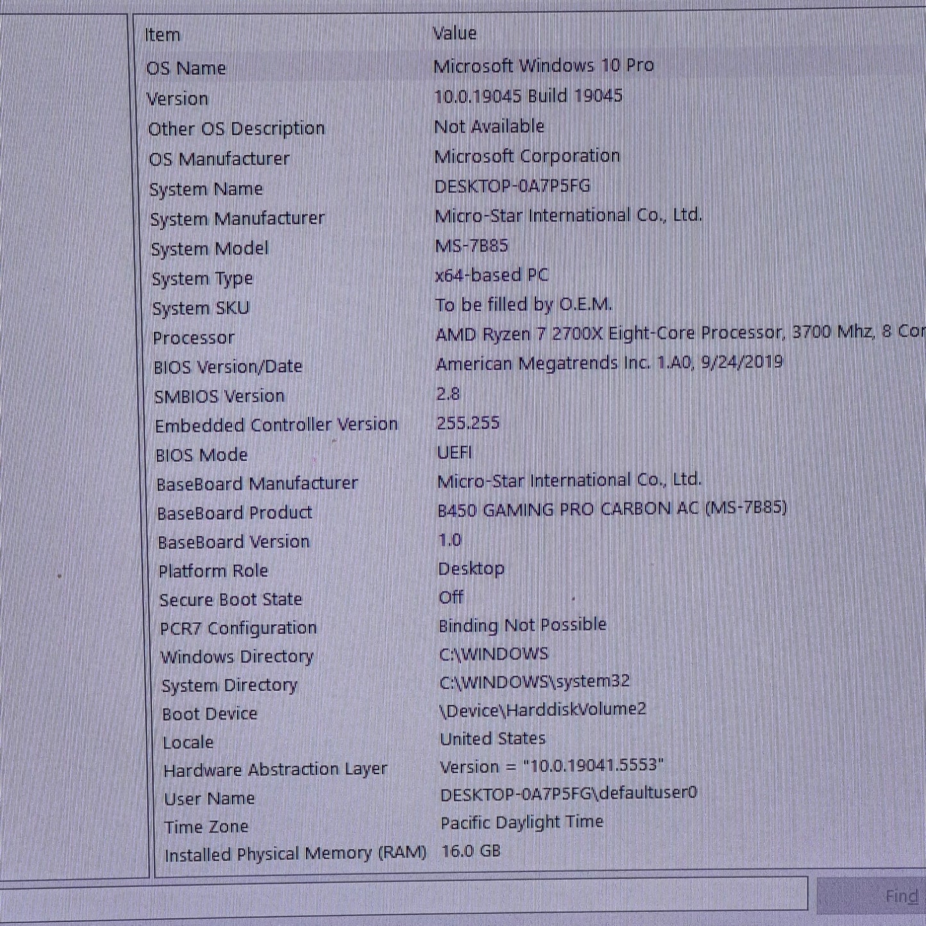Click the Processor row entry
The width and height of the screenshot is (926, 926).
point(194,338)
